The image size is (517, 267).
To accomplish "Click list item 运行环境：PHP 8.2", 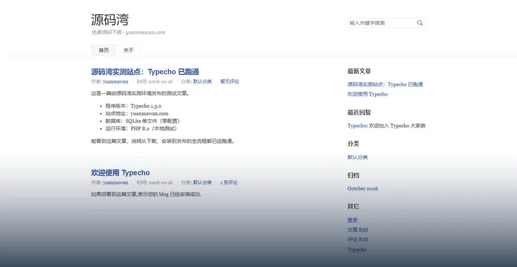I will (142, 129).
